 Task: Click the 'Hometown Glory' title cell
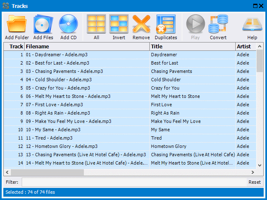click(x=193, y=146)
